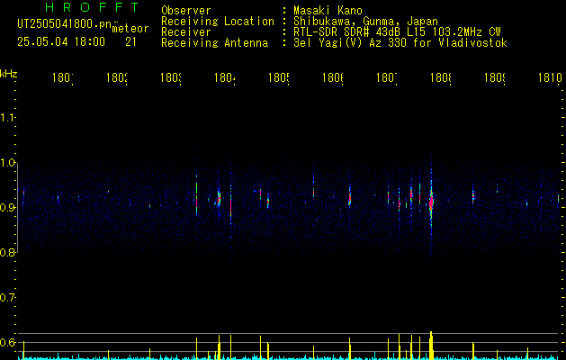
Task: Click the meteor count label
Action: coord(130,28)
